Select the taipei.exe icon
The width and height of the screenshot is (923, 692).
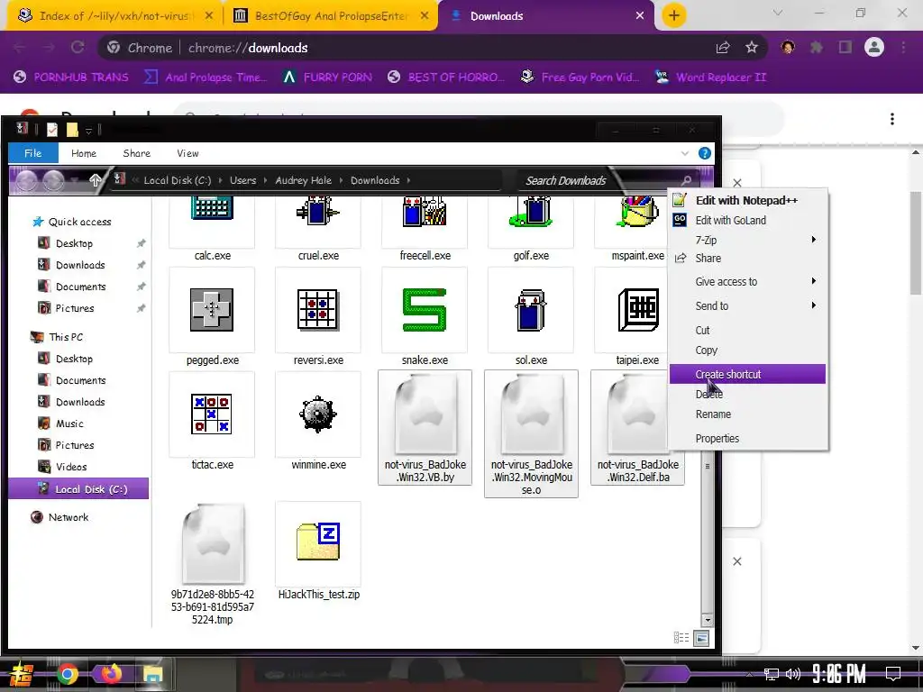(x=638, y=310)
